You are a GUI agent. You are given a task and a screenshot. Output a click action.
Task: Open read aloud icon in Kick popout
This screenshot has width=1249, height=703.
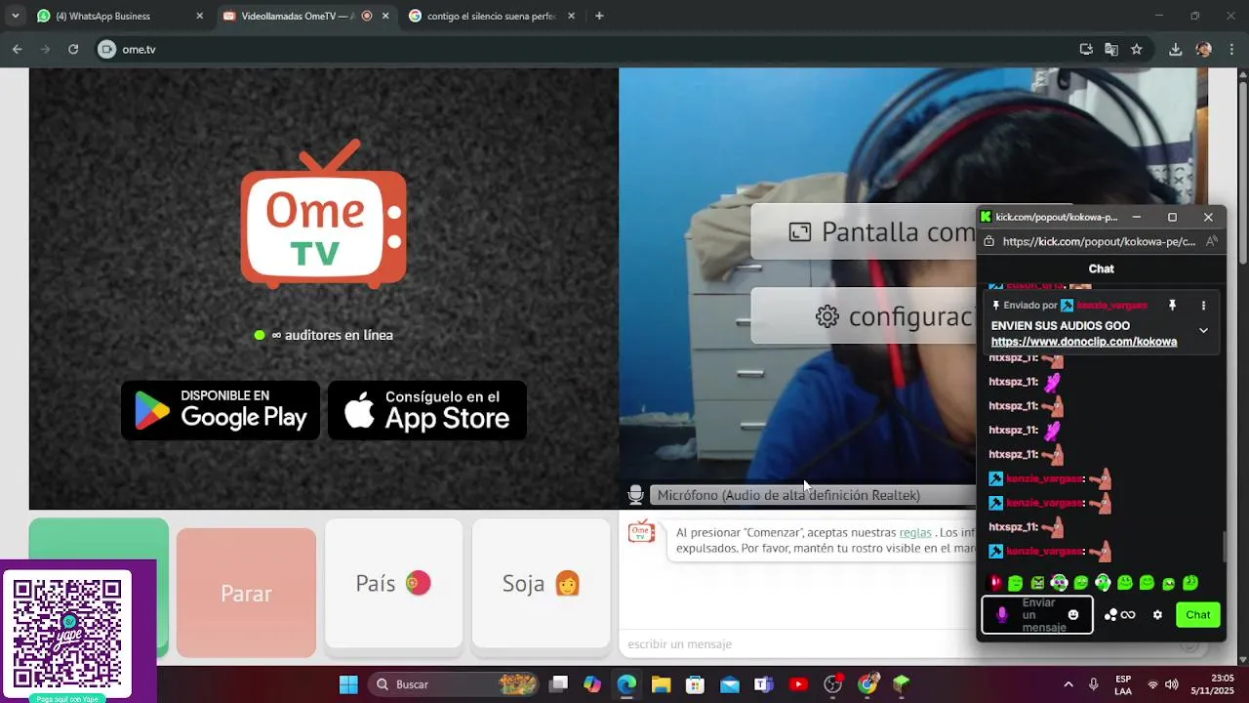tap(1211, 241)
